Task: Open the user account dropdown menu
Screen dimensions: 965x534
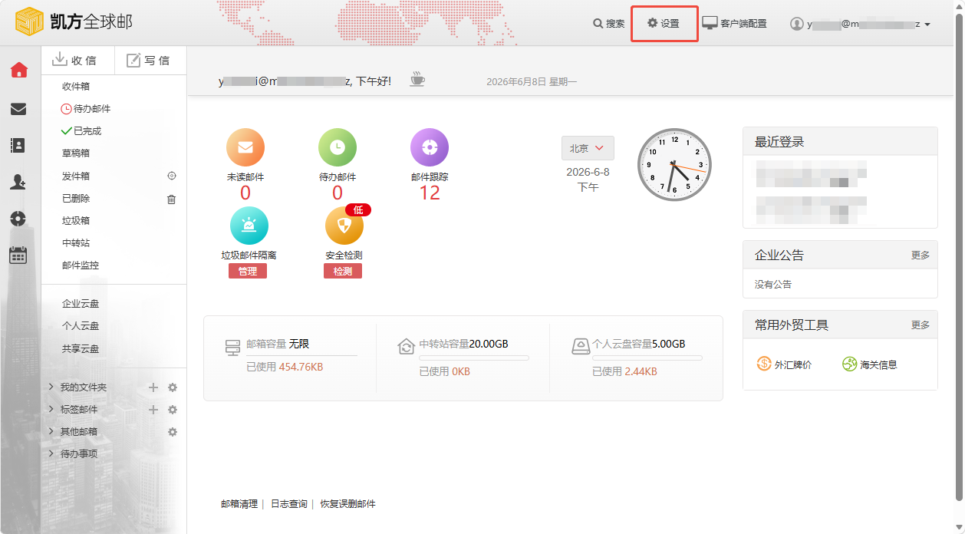Action: 861,24
